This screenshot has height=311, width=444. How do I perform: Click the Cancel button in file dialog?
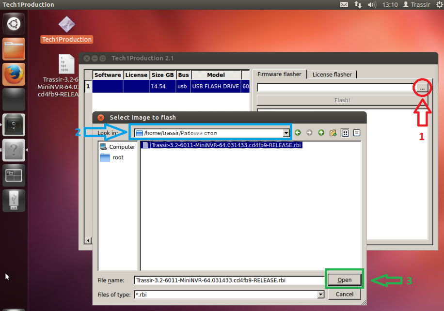tap(344, 295)
